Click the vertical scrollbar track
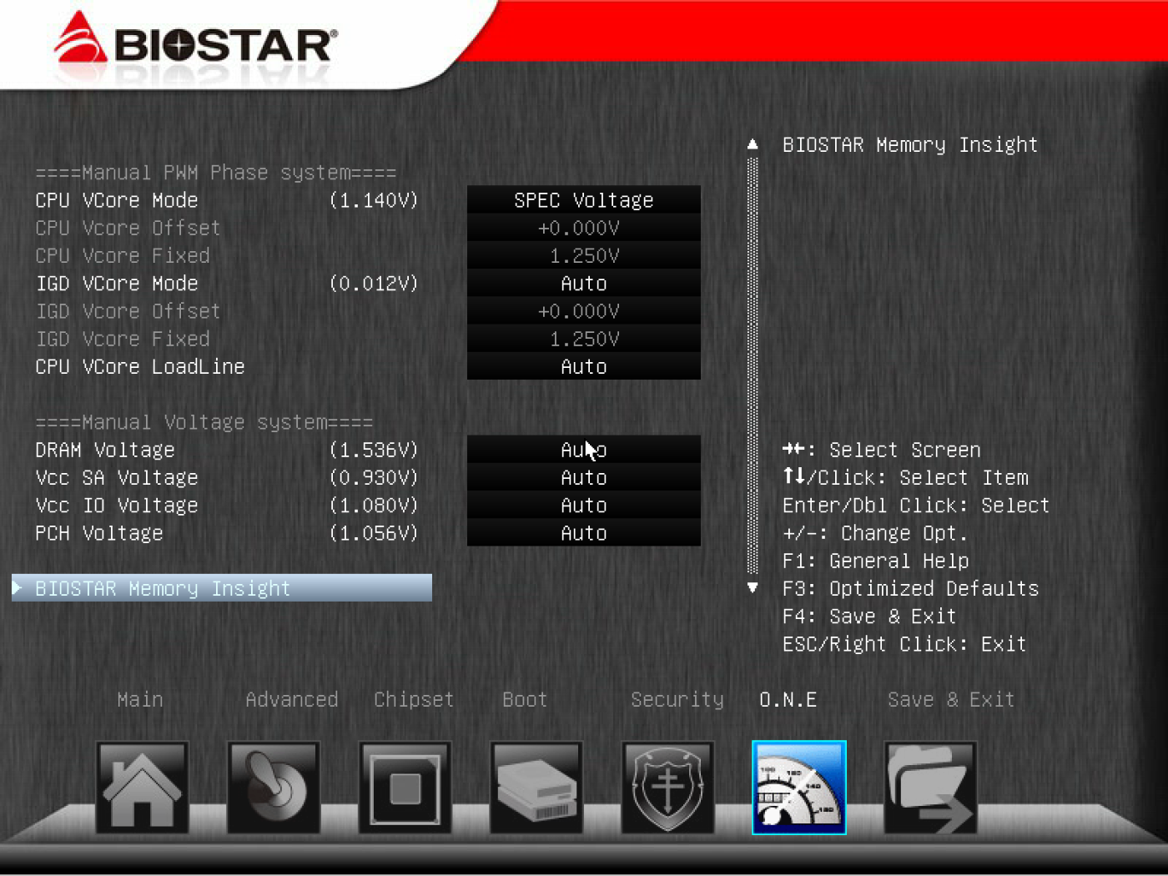This screenshot has height=876, width=1168. tap(753, 365)
